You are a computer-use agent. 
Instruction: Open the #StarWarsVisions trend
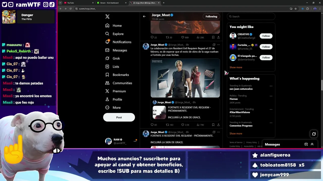[240, 112]
